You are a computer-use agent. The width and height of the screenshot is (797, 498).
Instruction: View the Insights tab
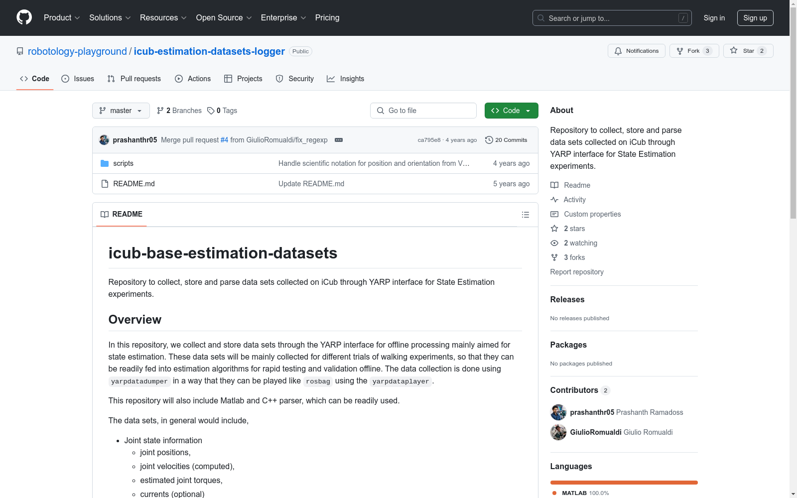click(346, 79)
